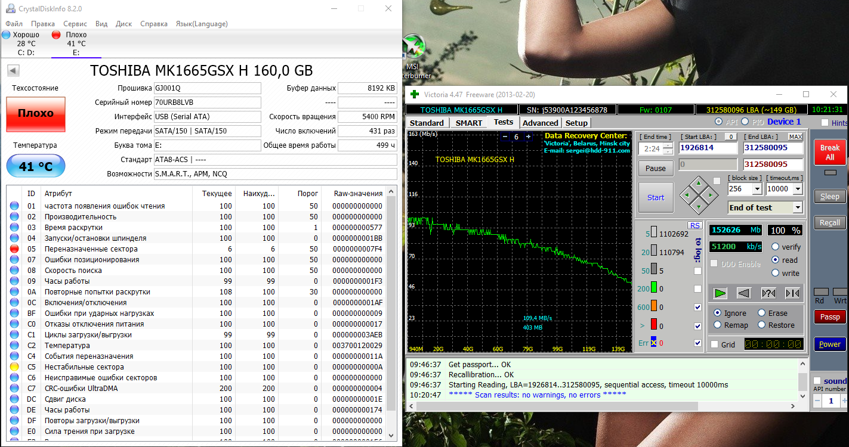Screen dimensions: 849x447
Task: Click yellow status orb of attribute C5
Action: coord(14,367)
